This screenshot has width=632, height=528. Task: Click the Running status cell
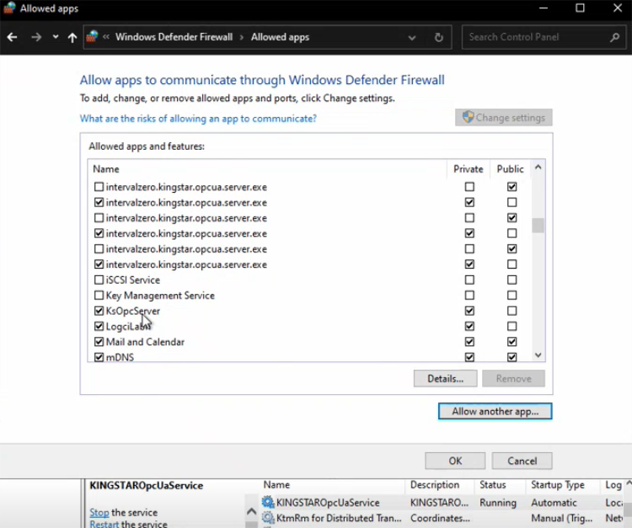498,503
